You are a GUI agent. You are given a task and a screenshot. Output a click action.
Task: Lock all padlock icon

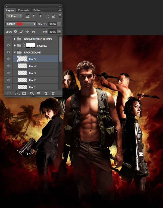point(33,31)
